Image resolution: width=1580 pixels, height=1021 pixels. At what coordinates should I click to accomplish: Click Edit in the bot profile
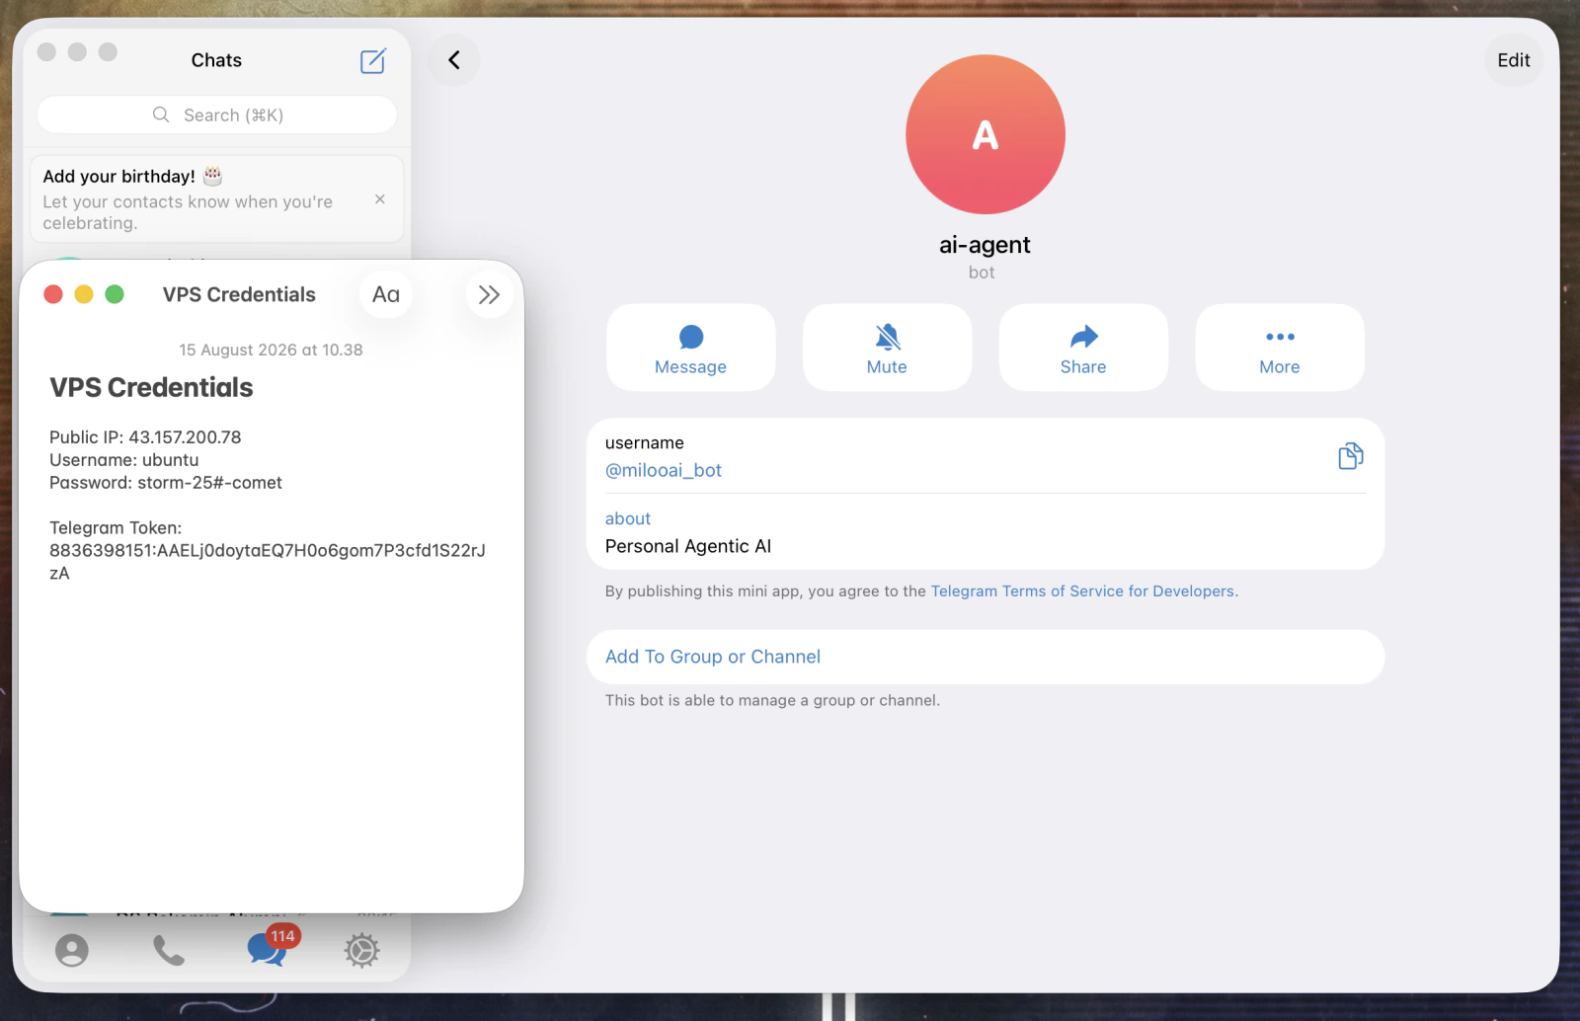click(1513, 60)
